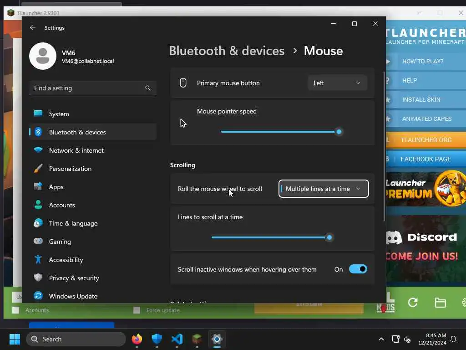Open the Windows Start menu

(15, 339)
